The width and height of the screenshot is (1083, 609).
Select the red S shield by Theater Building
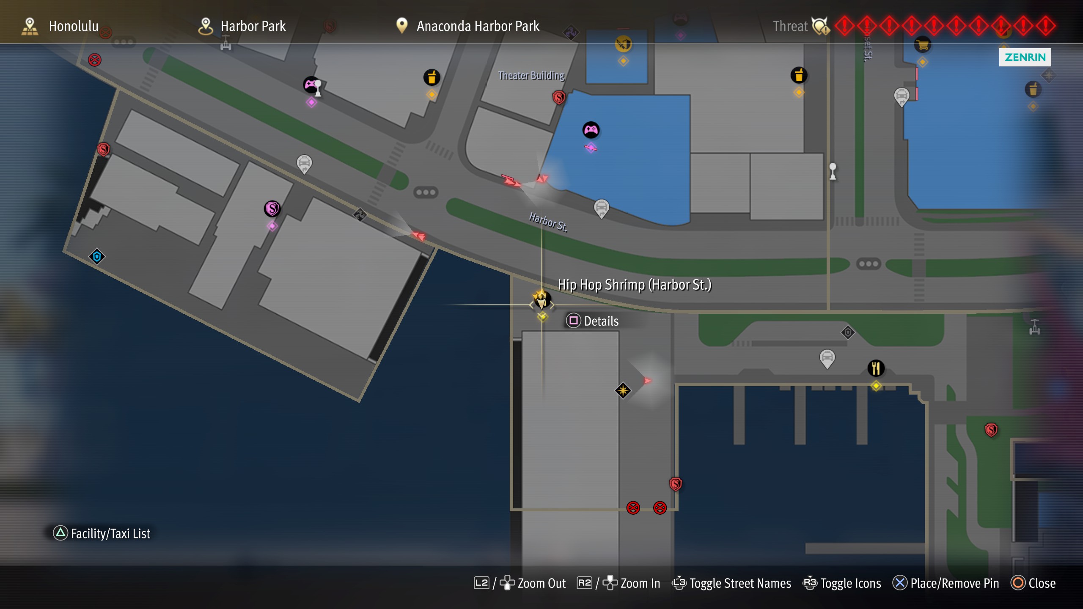(x=559, y=98)
